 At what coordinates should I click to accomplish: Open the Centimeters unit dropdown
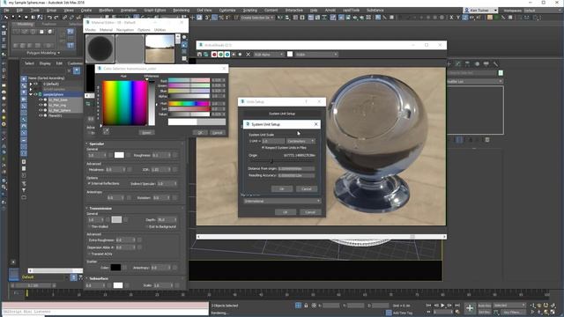point(301,141)
